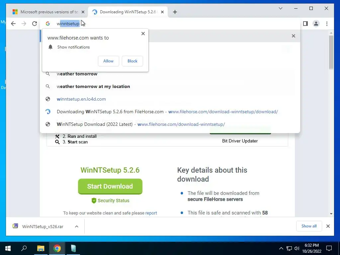Expand options for WinNTSetup_v526.rar download
This screenshot has height=255, width=340.
click(x=77, y=226)
